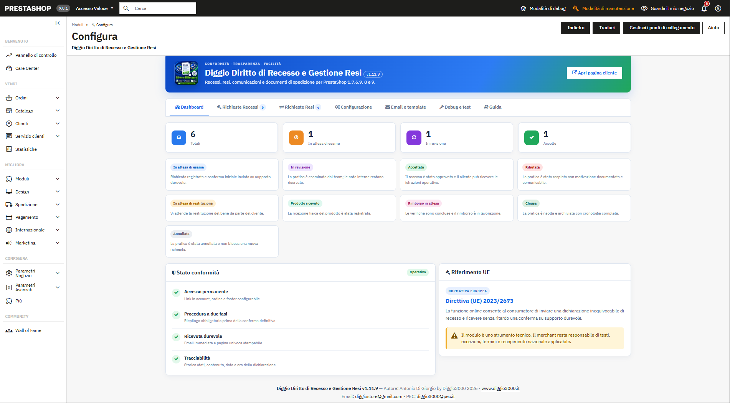Expand the Ordini menu chevron

tap(58, 98)
